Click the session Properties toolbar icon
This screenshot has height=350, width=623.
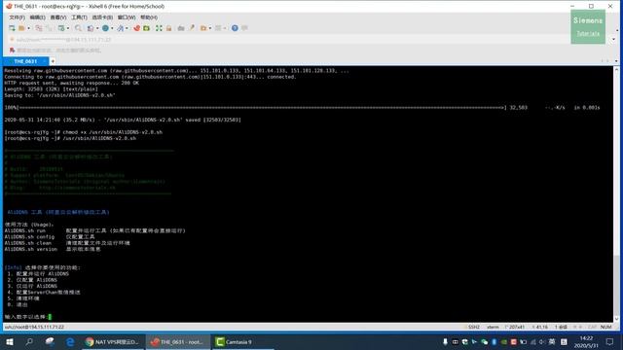61,28
